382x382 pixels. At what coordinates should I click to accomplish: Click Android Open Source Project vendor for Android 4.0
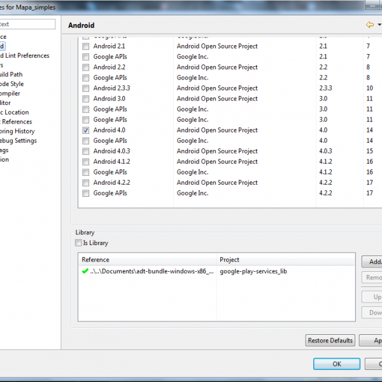pos(217,131)
